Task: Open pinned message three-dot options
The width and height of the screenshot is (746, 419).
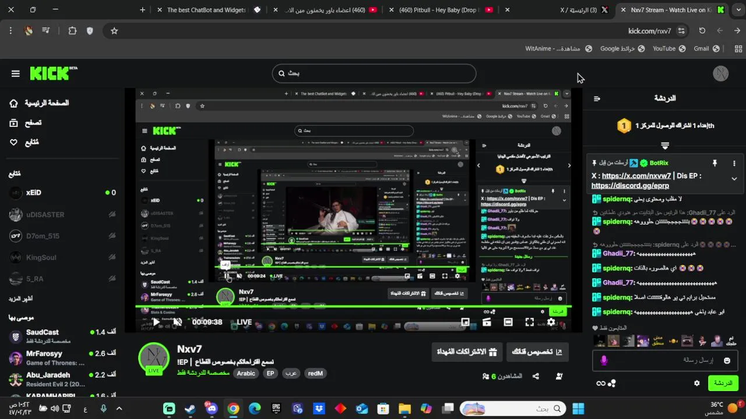Action: click(734, 164)
